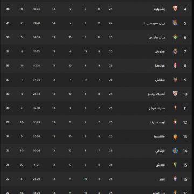The image size is (194, 194).
Task: Select the فالنسيا team name in row 13
Action: coord(159,137)
